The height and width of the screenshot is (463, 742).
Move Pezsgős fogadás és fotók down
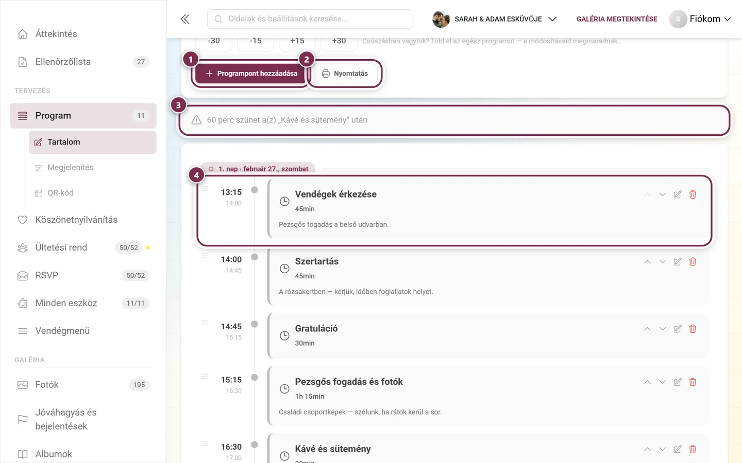click(x=663, y=382)
